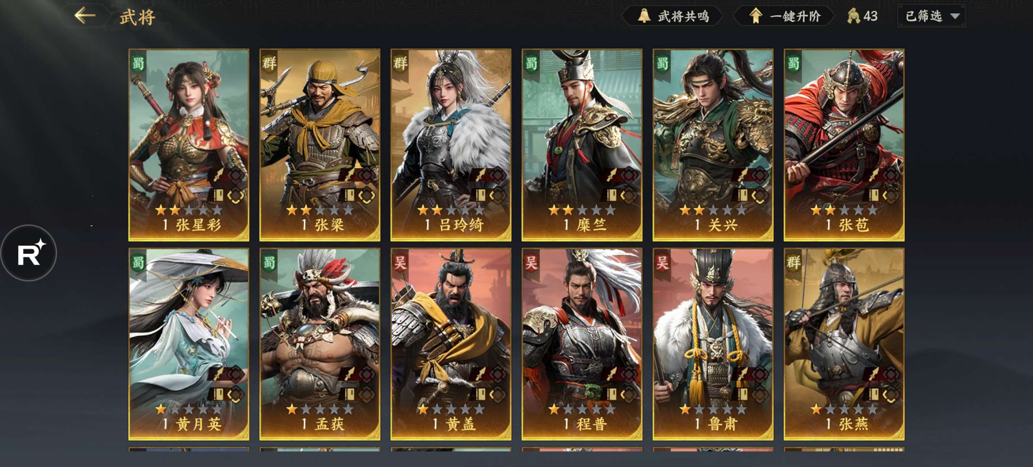This screenshot has height=467, width=1033.
Task: Open the 黄月英 general card
Action: point(189,344)
